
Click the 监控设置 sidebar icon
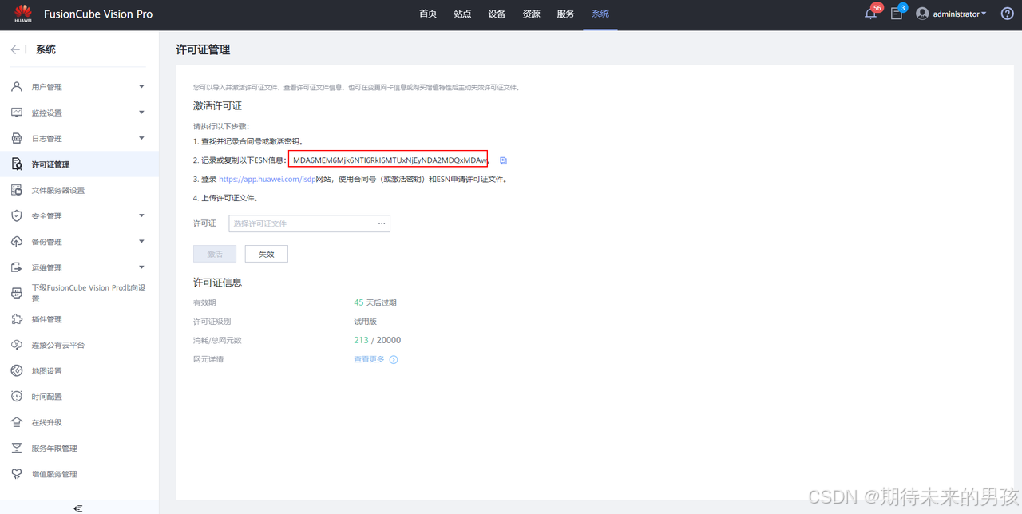(17, 113)
